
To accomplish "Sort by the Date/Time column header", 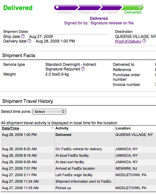I will [x=10, y=128].
